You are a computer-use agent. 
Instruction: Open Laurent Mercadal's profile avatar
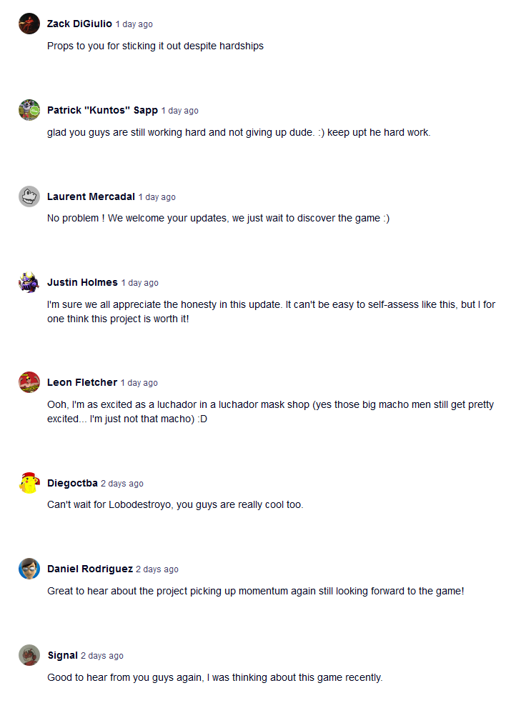point(29,196)
